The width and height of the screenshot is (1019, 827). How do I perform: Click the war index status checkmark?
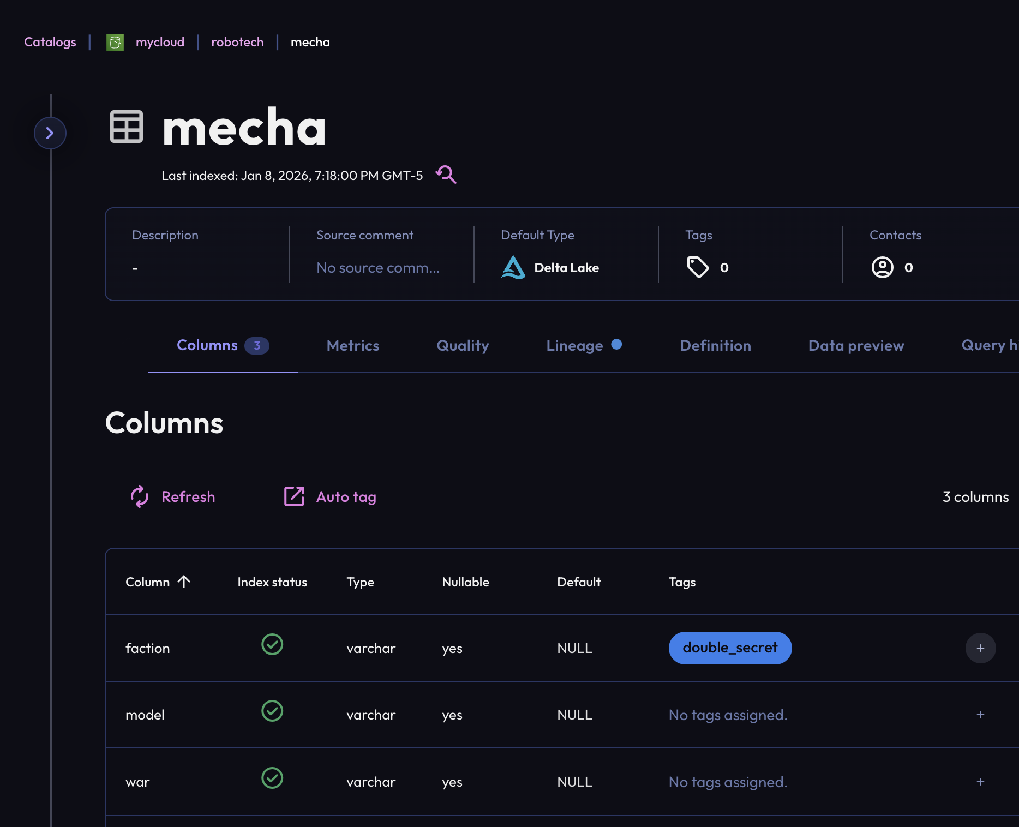click(272, 778)
